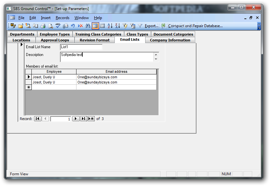The height and width of the screenshot is (186, 270).
Task: Select first Josot, Duely U row selector
Action: (29, 77)
